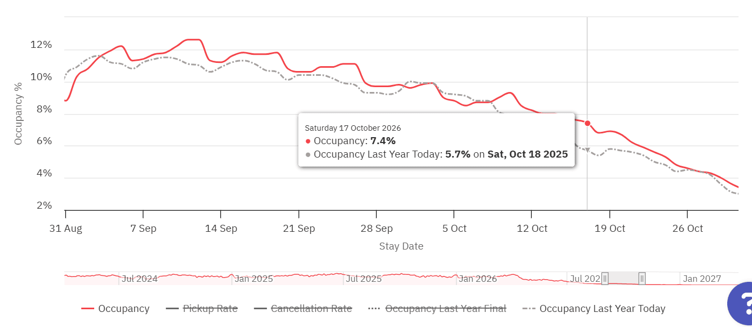Image resolution: width=752 pixels, height=327 pixels.
Task: Click the highlighted red Occupancy data point
Action: 587,124
